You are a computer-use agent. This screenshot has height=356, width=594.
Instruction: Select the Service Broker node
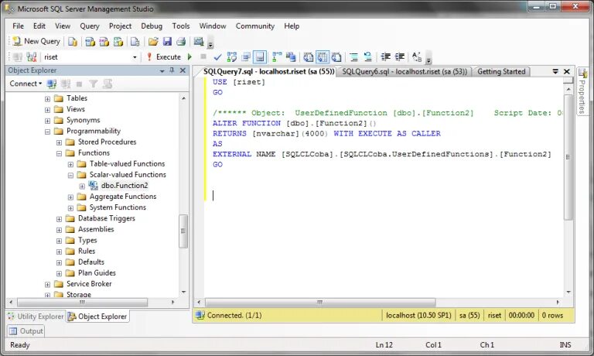(89, 284)
